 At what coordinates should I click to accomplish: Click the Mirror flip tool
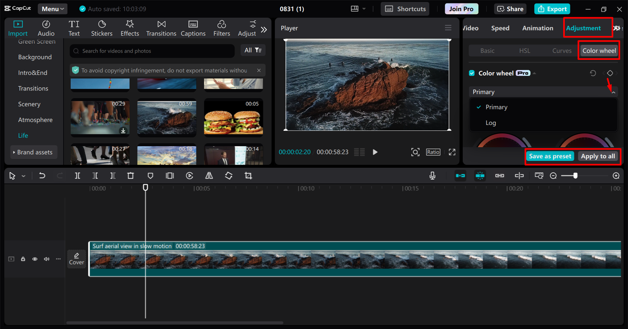click(x=209, y=176)
